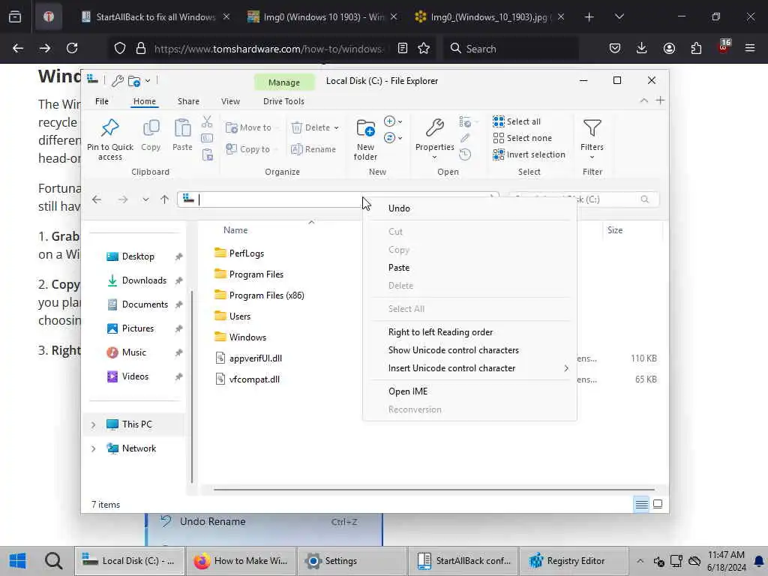Expand This PC tree node
This screenshot has height=576, width=768.
point(93,424)
